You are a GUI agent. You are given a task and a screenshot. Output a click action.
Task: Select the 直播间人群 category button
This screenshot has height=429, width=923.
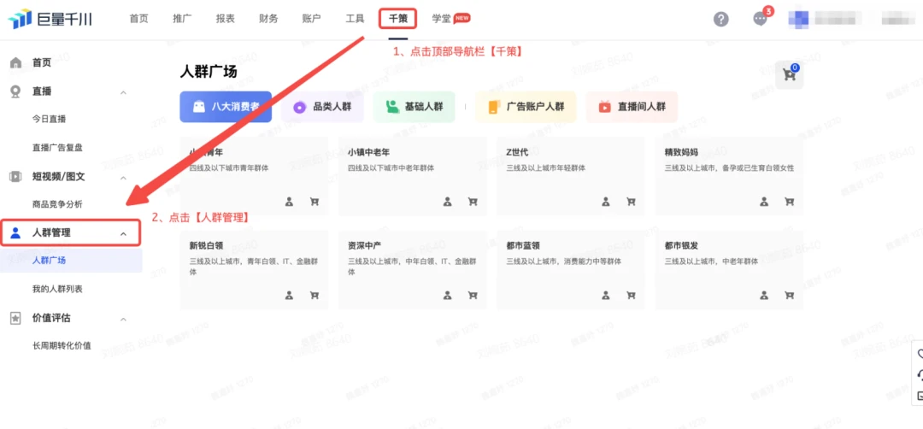632,107
